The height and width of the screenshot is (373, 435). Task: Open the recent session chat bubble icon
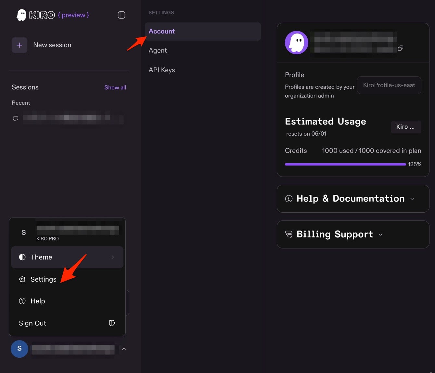click(15, 118)
